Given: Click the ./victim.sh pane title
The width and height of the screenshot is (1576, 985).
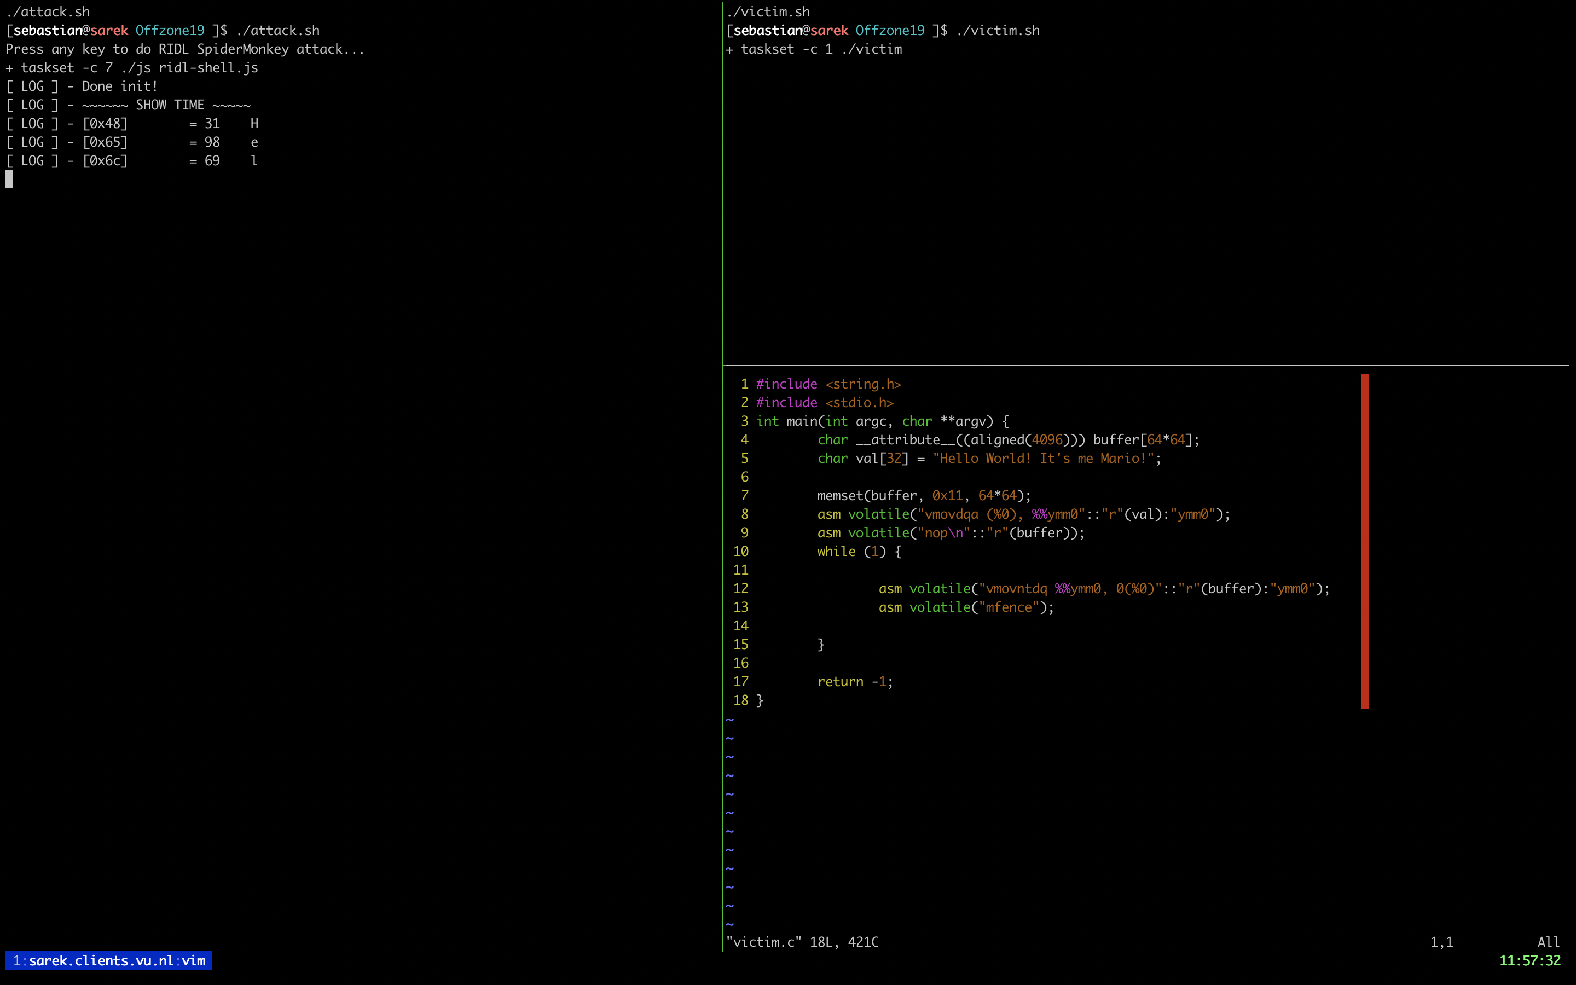Looking at the screenshot, I should coord(768,11).
